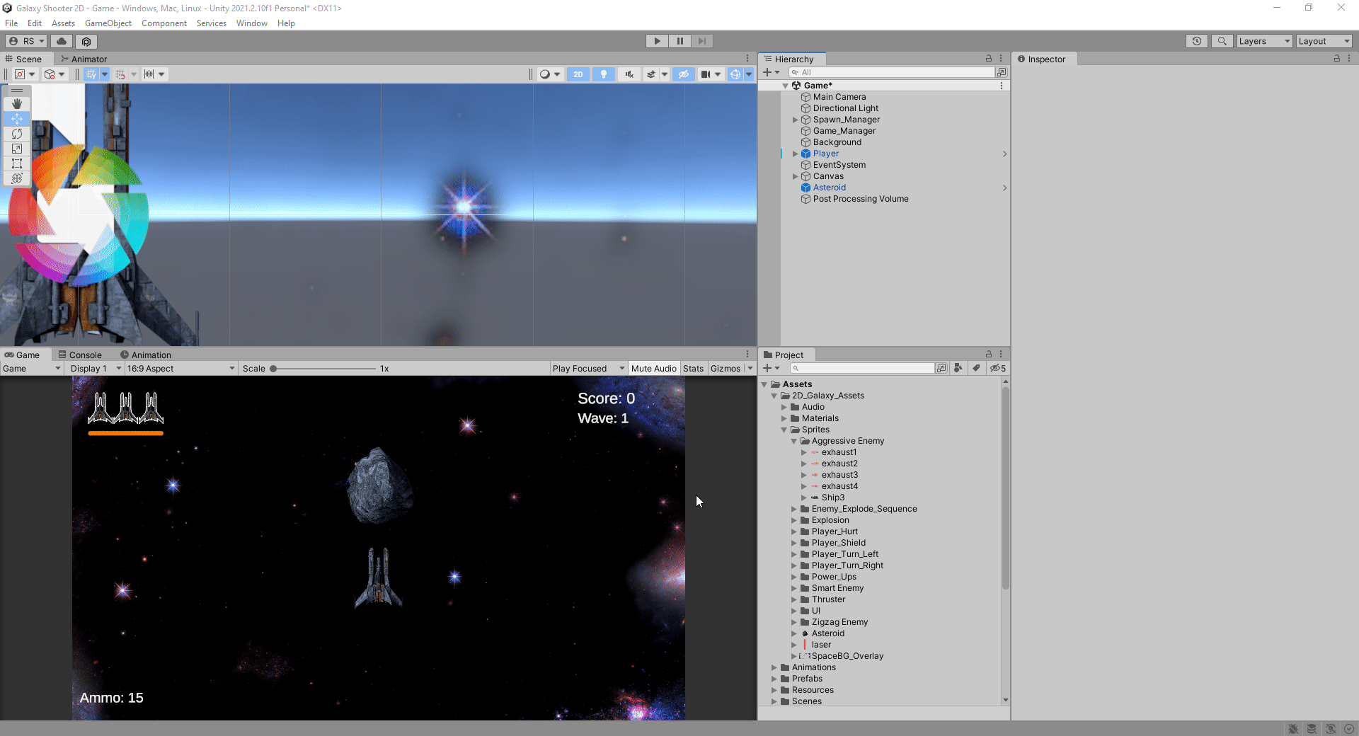Toggle hidden objects visibility in Scene
The image size is (1359, 736).
click(x=683, y=74)
